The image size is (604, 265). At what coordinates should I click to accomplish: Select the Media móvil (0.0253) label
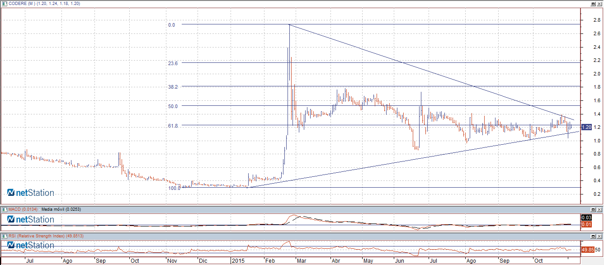coord(60,210)
